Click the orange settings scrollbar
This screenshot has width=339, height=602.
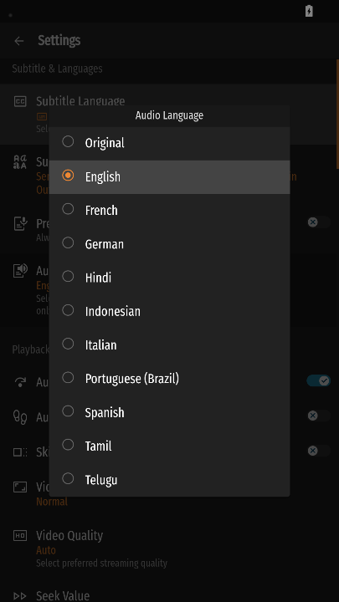pos(337,114)
